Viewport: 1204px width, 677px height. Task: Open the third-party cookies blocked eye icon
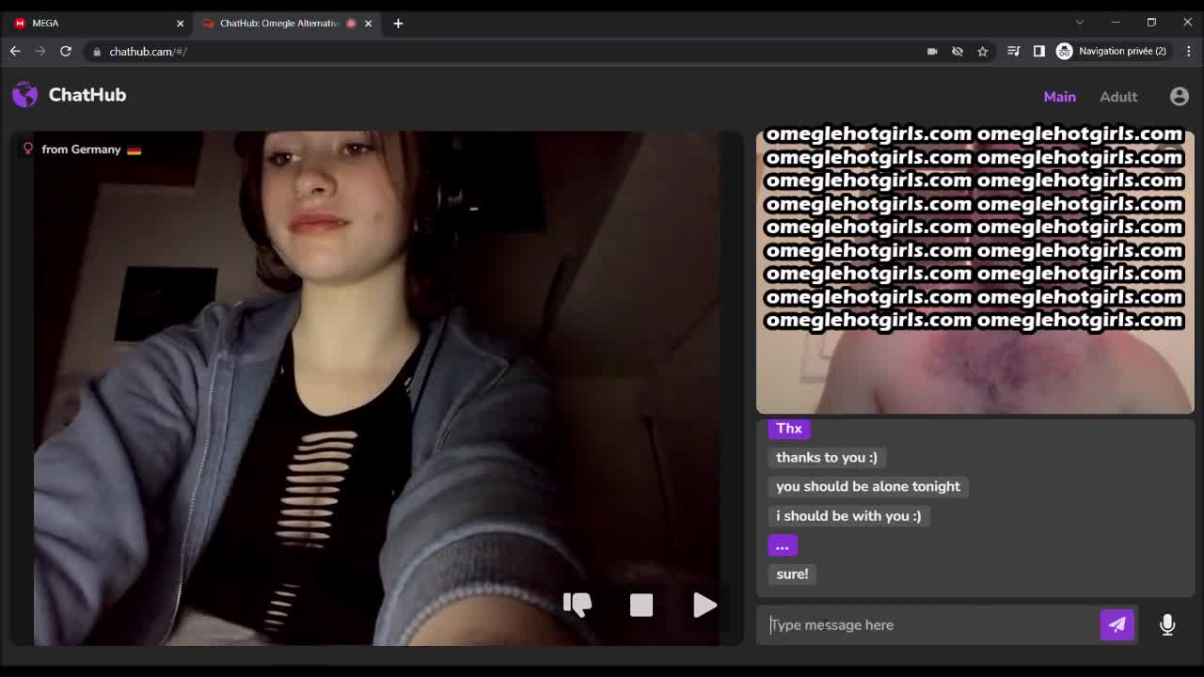pyautogui.click(x=958, y=51)
